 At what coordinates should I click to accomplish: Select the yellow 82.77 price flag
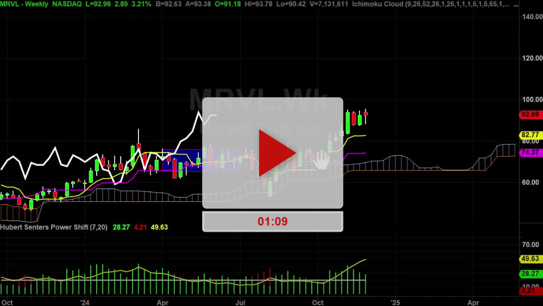tap(531, 134)
